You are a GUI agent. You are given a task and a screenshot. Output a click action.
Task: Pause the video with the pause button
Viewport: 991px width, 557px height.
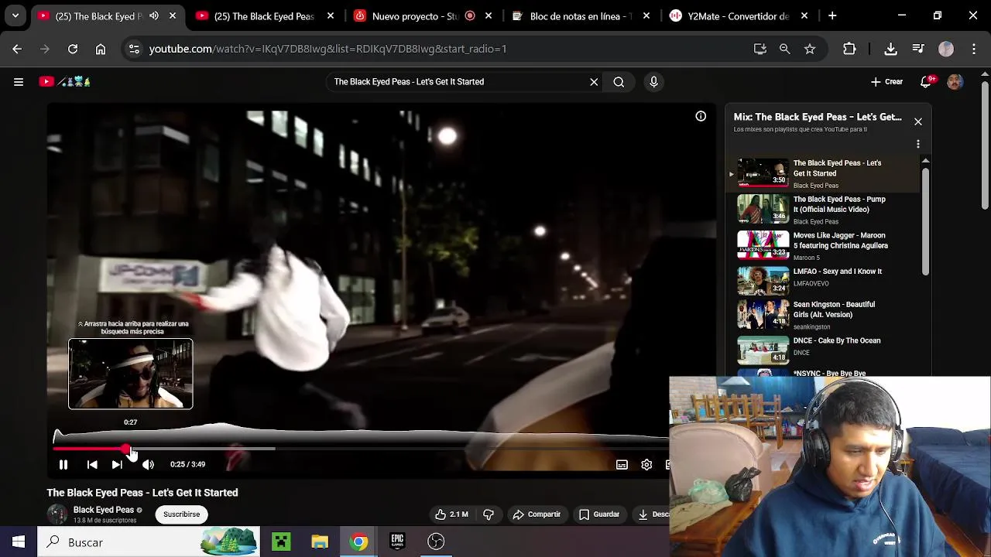63,464
